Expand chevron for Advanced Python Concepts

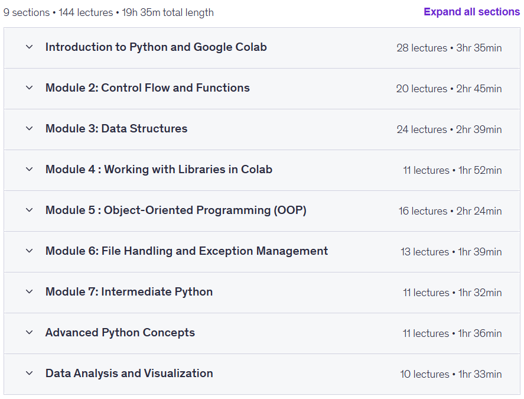coord(30,333)
